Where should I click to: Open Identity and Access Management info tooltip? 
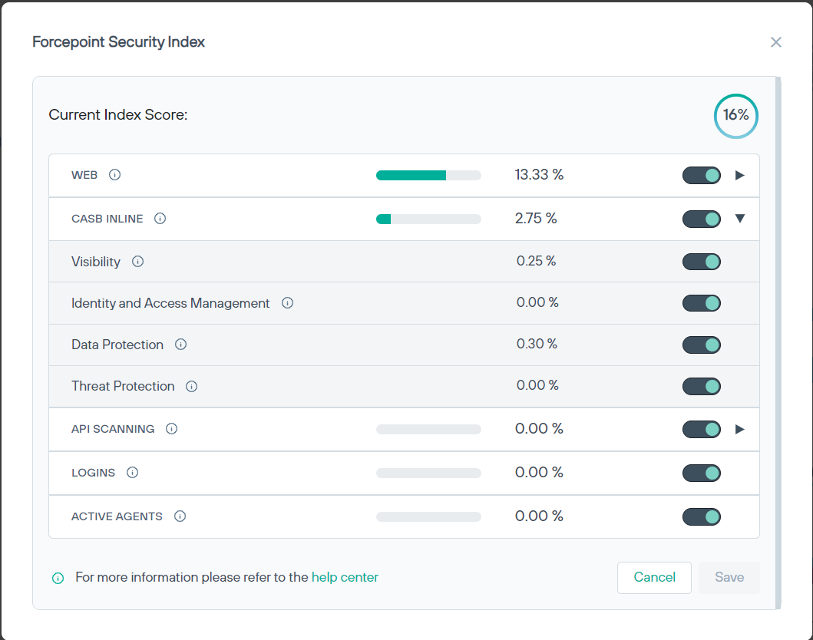pyautogui.click(x=287, y=303)
